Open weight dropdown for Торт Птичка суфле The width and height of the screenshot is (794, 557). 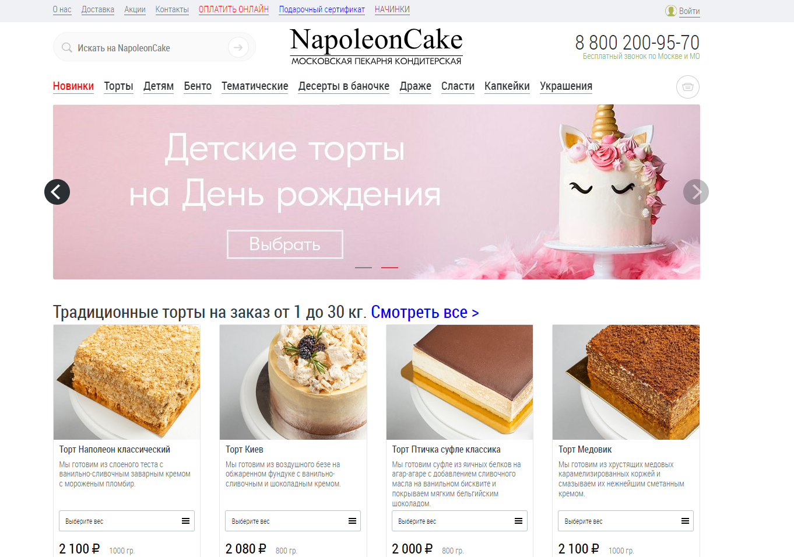click(x=459, y=521)
